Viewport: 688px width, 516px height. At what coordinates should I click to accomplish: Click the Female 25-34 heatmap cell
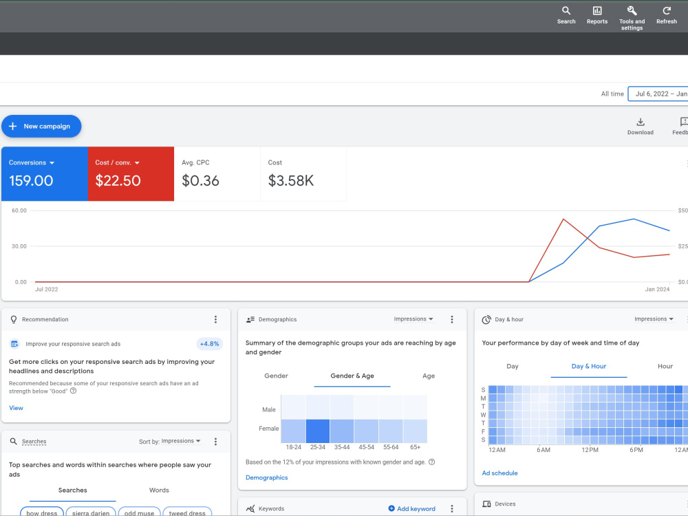pyautogui.click(x=318, y=431)
